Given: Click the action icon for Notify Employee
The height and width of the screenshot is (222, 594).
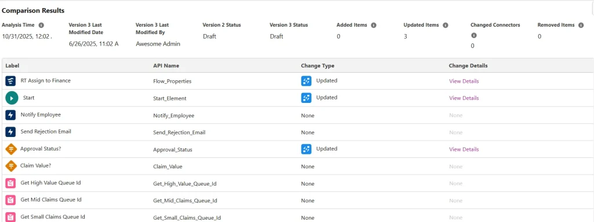Looking at the screenshot, I should 10,115.
